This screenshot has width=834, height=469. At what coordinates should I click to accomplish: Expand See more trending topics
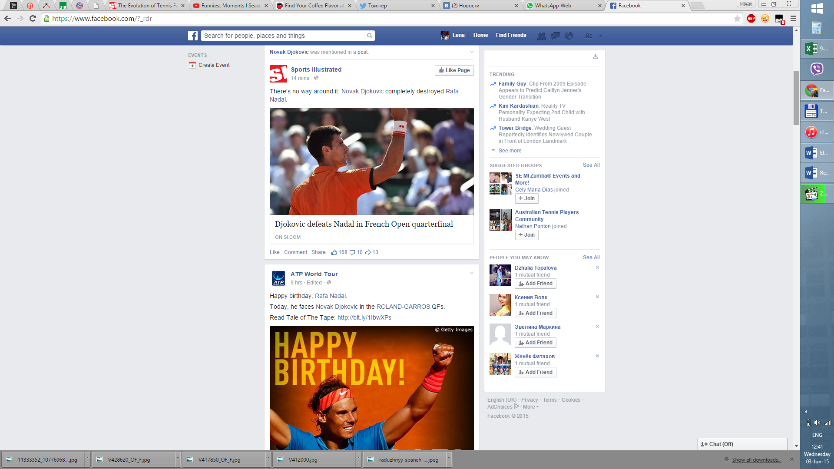(x=510, y=151)
